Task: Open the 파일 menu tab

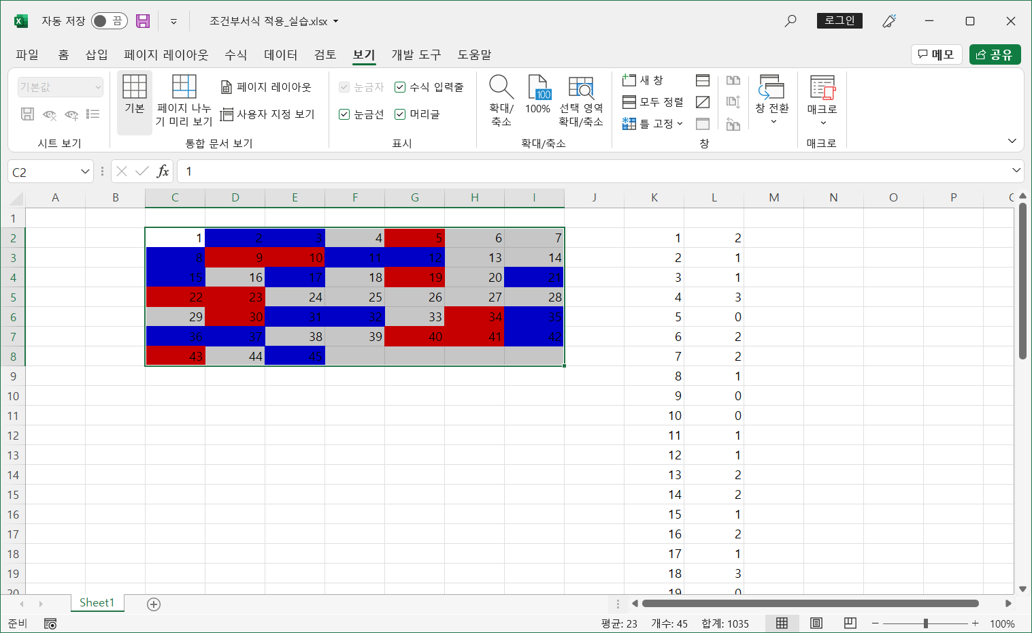Action: click(27, 54)
